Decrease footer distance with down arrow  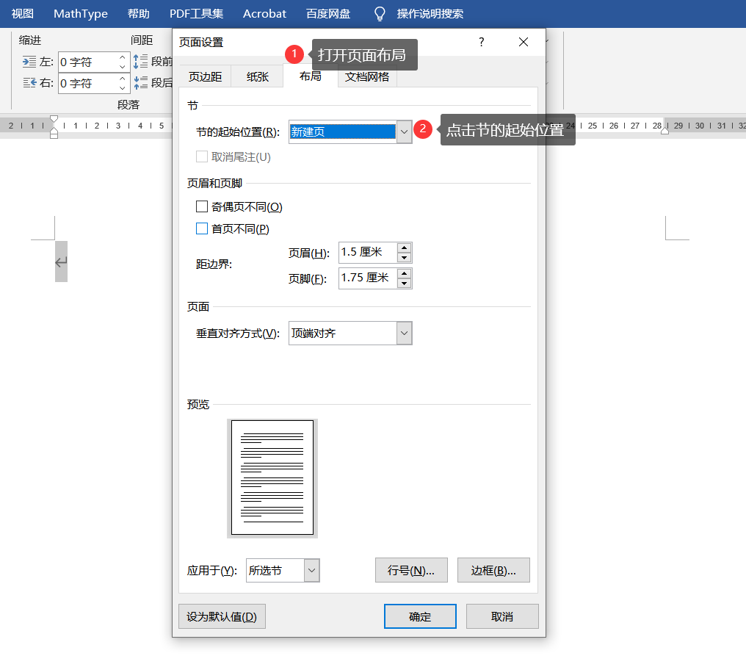(x=405, y=284)
